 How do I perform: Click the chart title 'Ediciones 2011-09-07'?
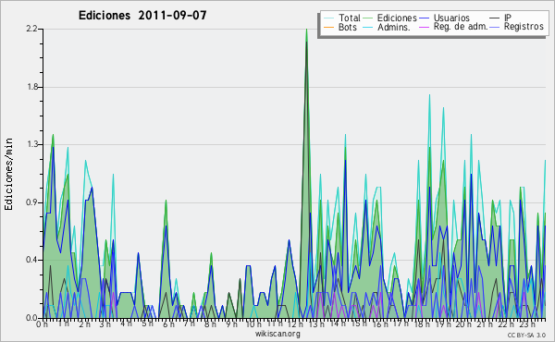pyautogui.click(x=142, y=16)
